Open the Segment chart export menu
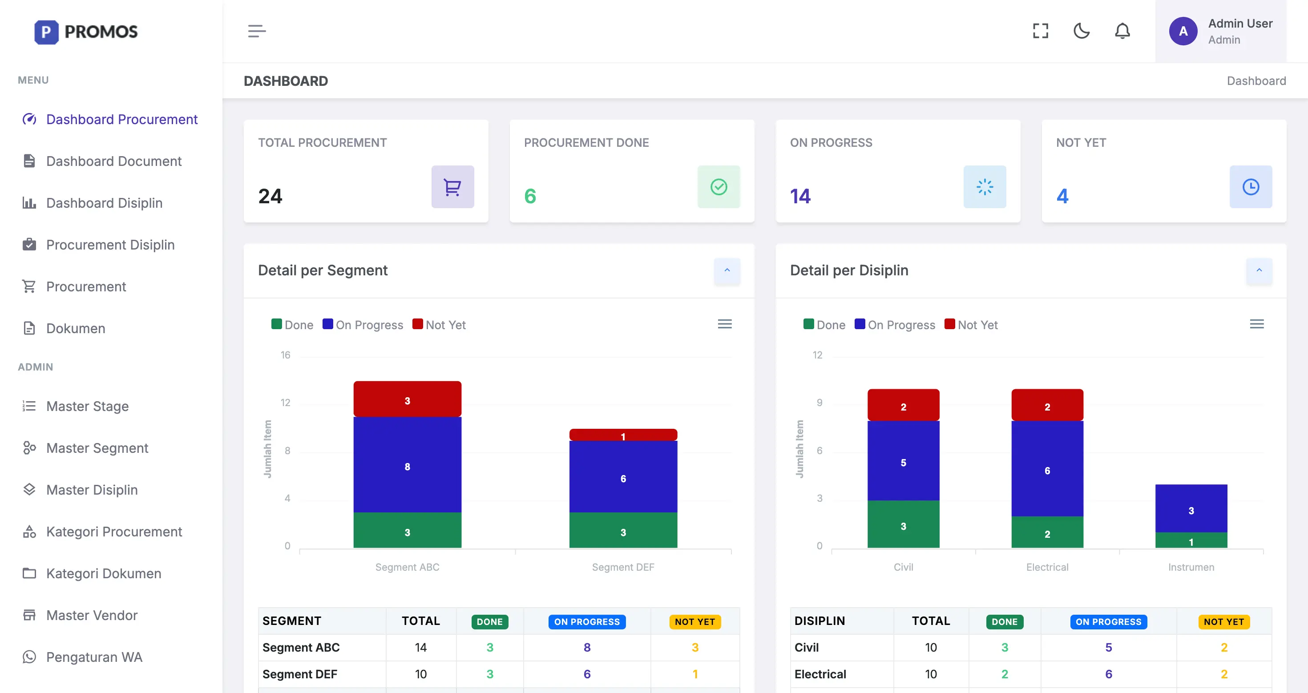Screen dimensions: 1308x693 click(x=725, y=324)
